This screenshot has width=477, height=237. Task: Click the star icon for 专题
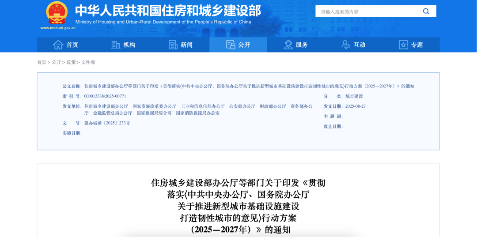pyautogui.click(x=403, y=45)
